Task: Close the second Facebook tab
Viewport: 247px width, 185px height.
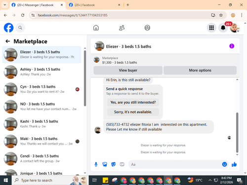Action: pyautogui.click(x=119, y=5)
